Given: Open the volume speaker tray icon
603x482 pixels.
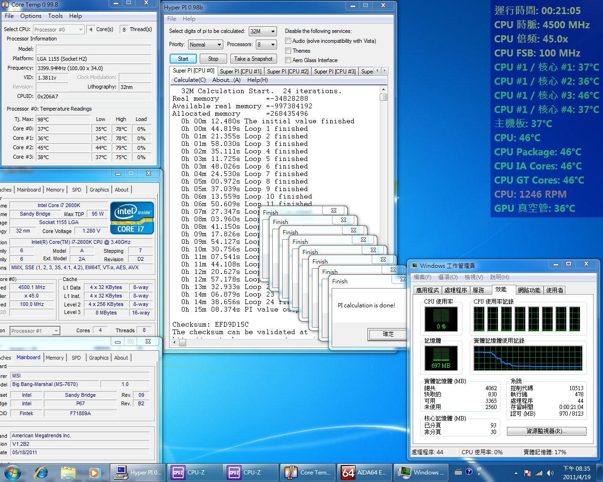Looking at the screenshot, I should pos(550,473).
